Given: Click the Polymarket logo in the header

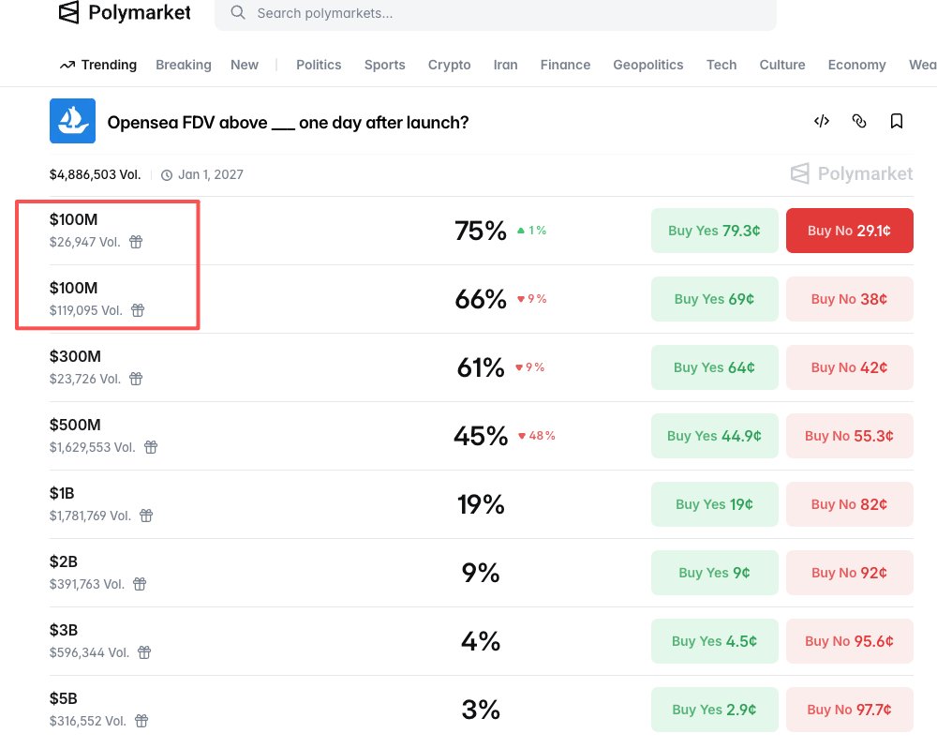Looking at the screenshot, I should pos(125,12).
